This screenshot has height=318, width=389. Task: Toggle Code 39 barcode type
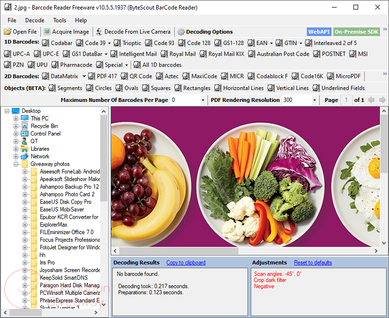pos(91,43)
